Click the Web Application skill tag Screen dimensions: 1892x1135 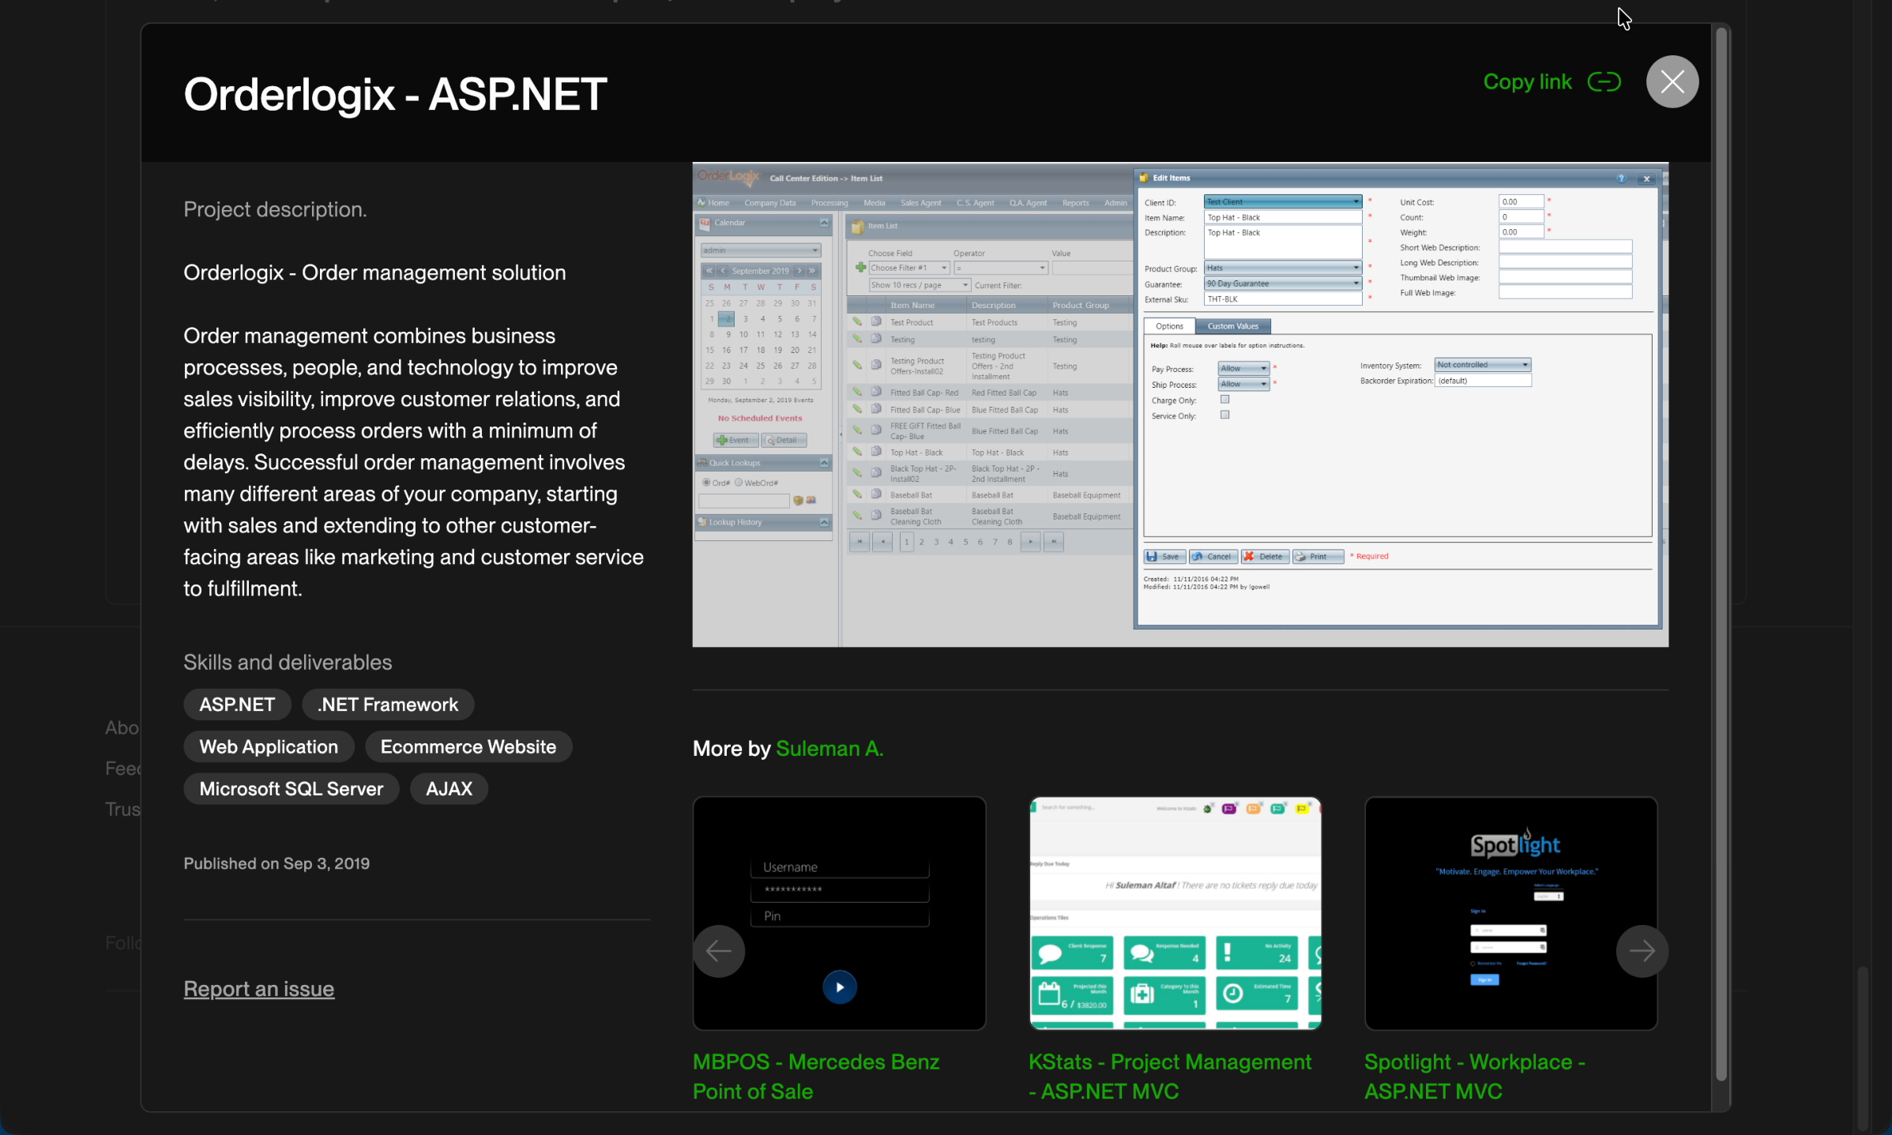tap(269, 747)
